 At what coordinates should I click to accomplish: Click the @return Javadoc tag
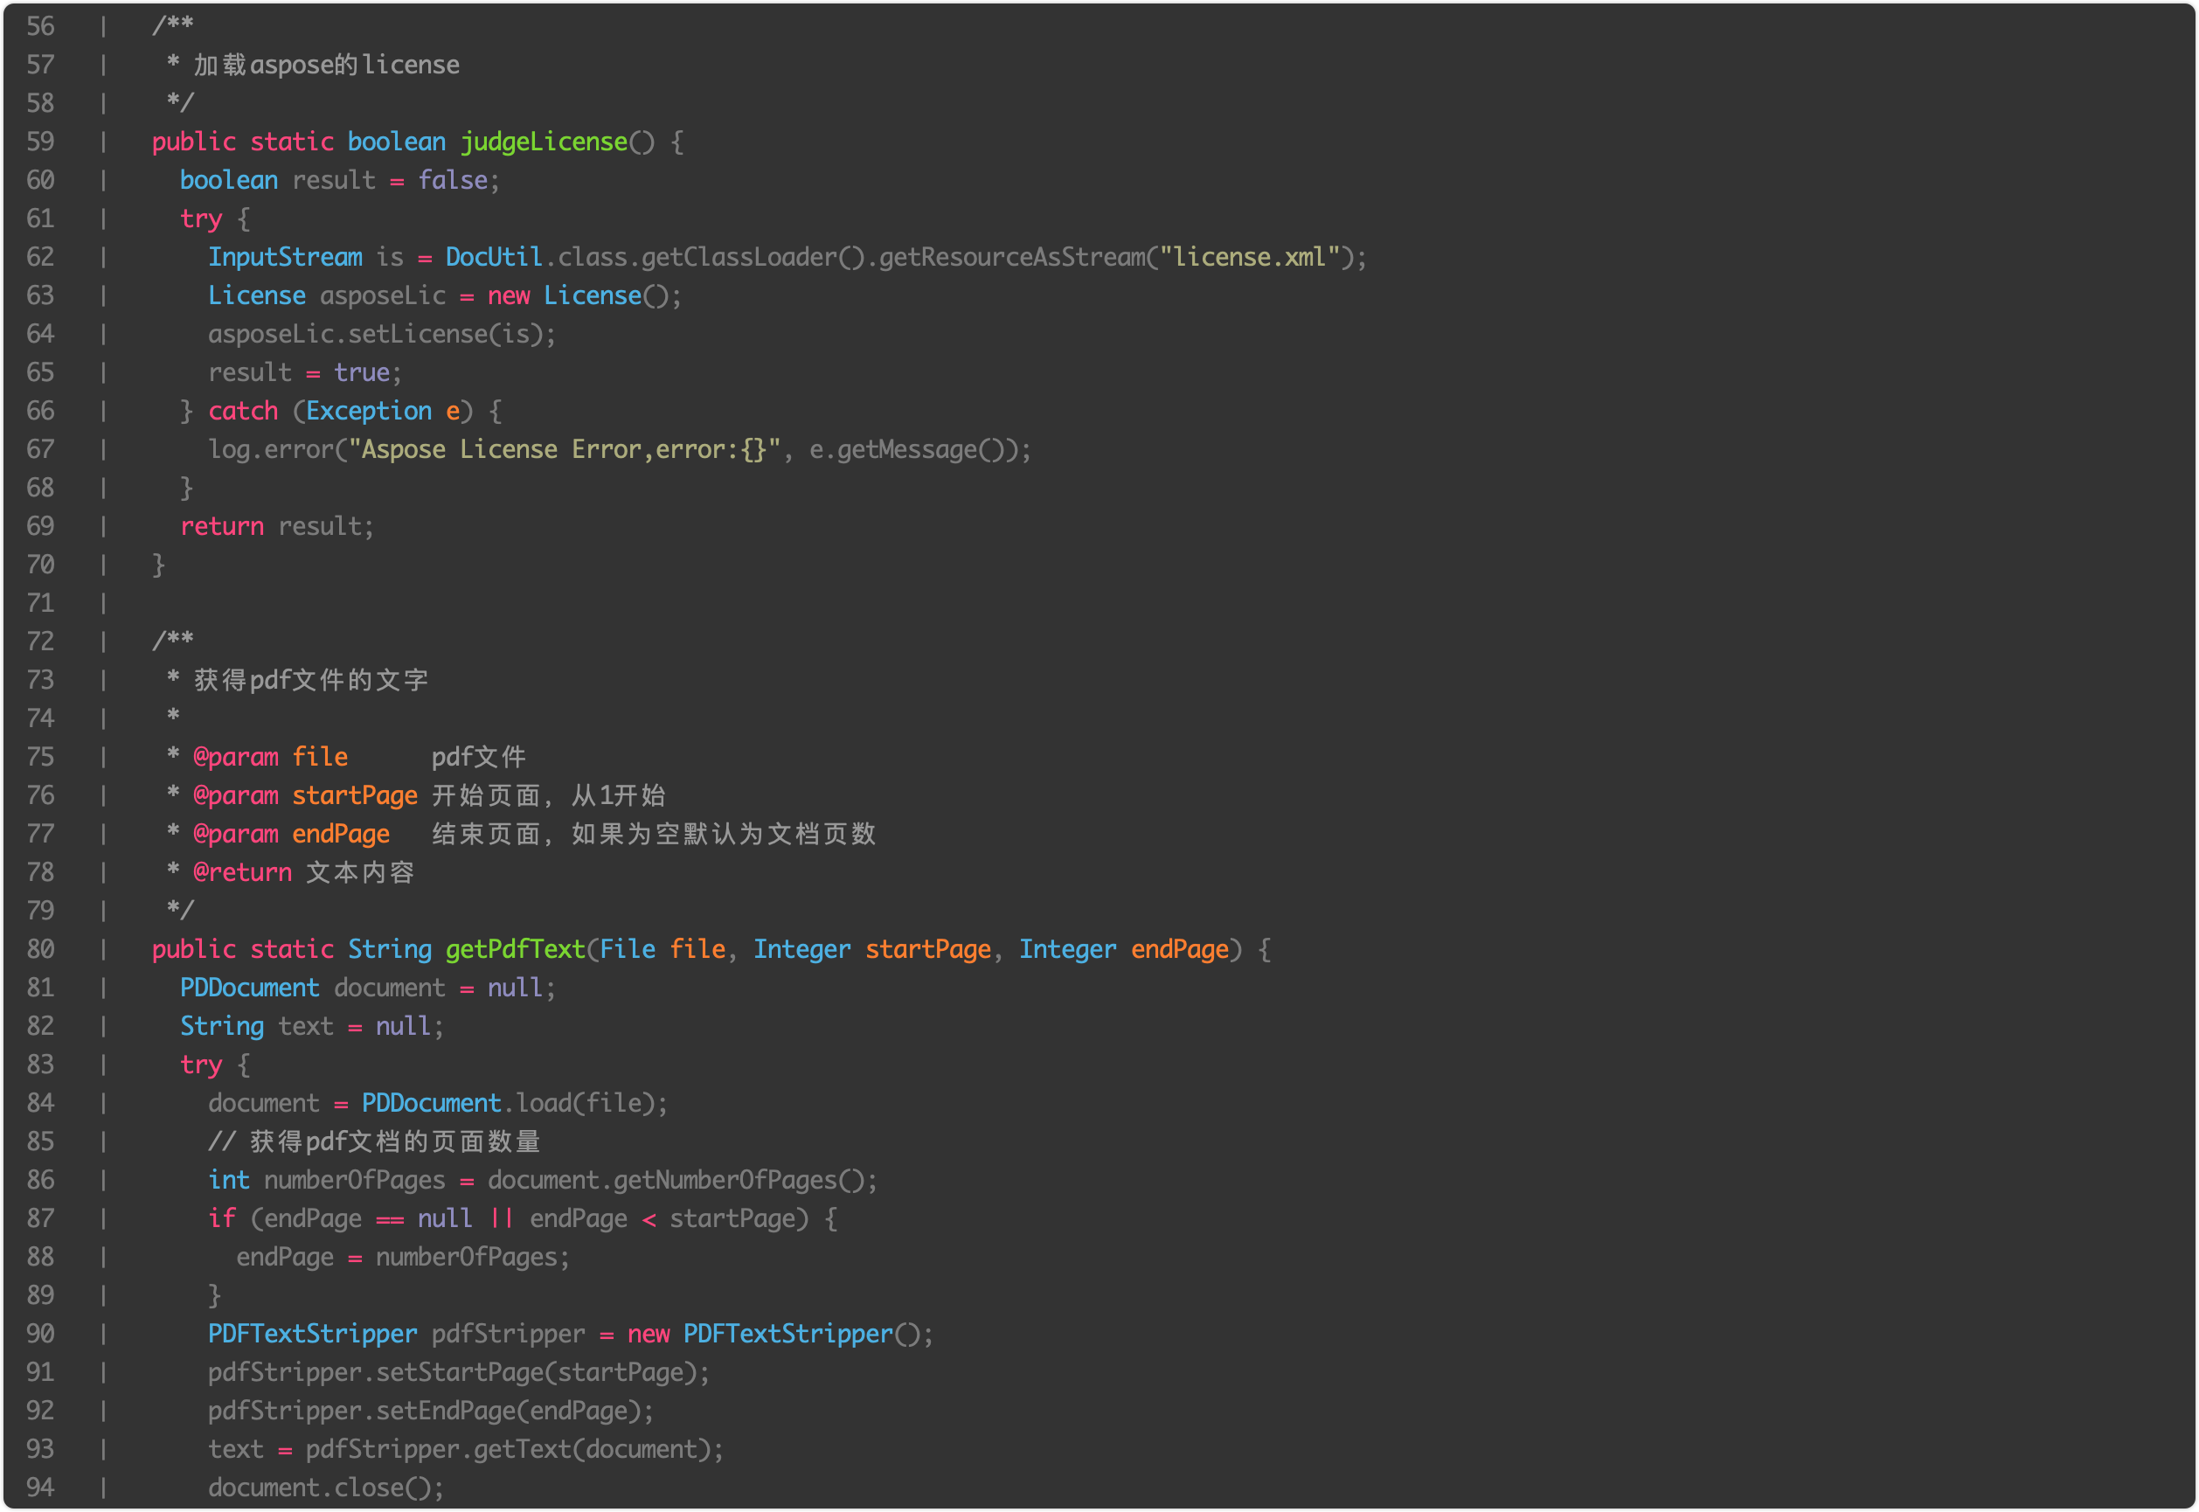243,872
